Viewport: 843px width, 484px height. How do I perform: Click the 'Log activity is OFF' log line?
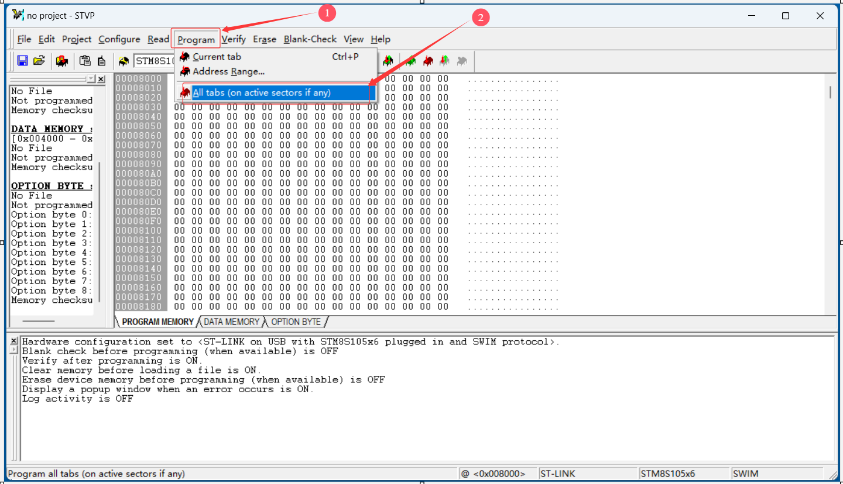click(78, 399)
